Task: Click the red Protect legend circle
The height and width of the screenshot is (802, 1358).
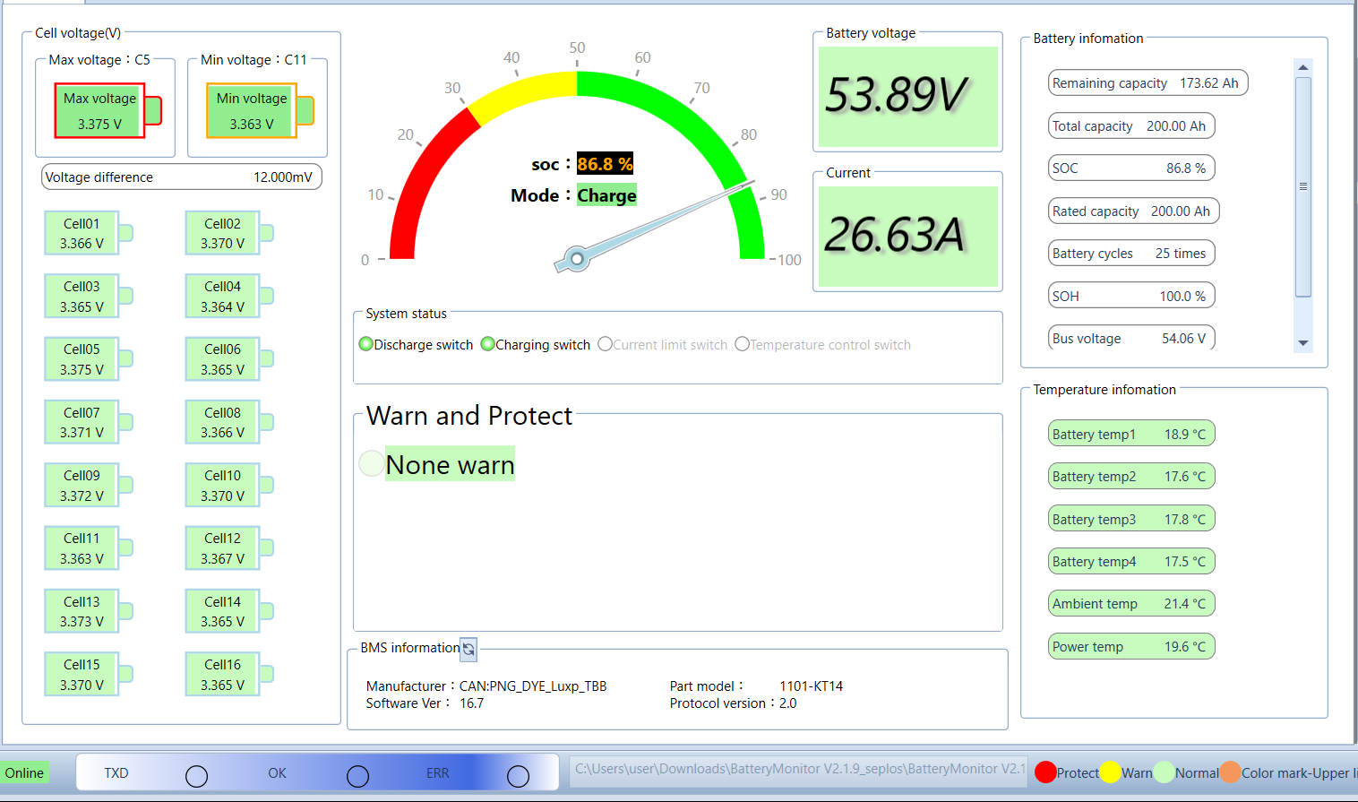Action: pos(1045,772)
